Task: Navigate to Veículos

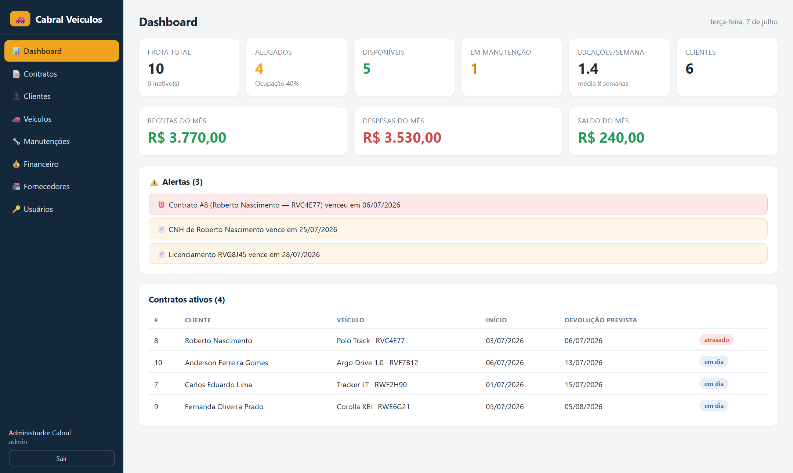Action: [62, 119]
